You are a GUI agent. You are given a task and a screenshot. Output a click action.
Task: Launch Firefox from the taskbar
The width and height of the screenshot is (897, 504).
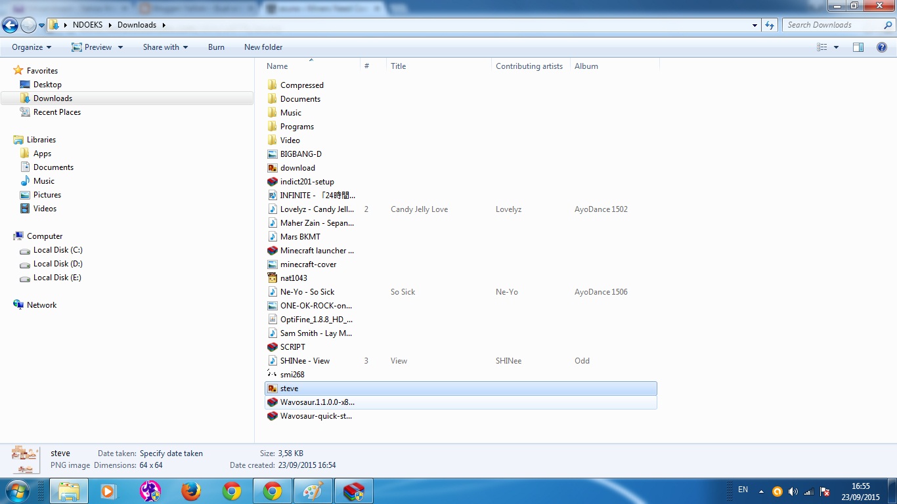191,490
